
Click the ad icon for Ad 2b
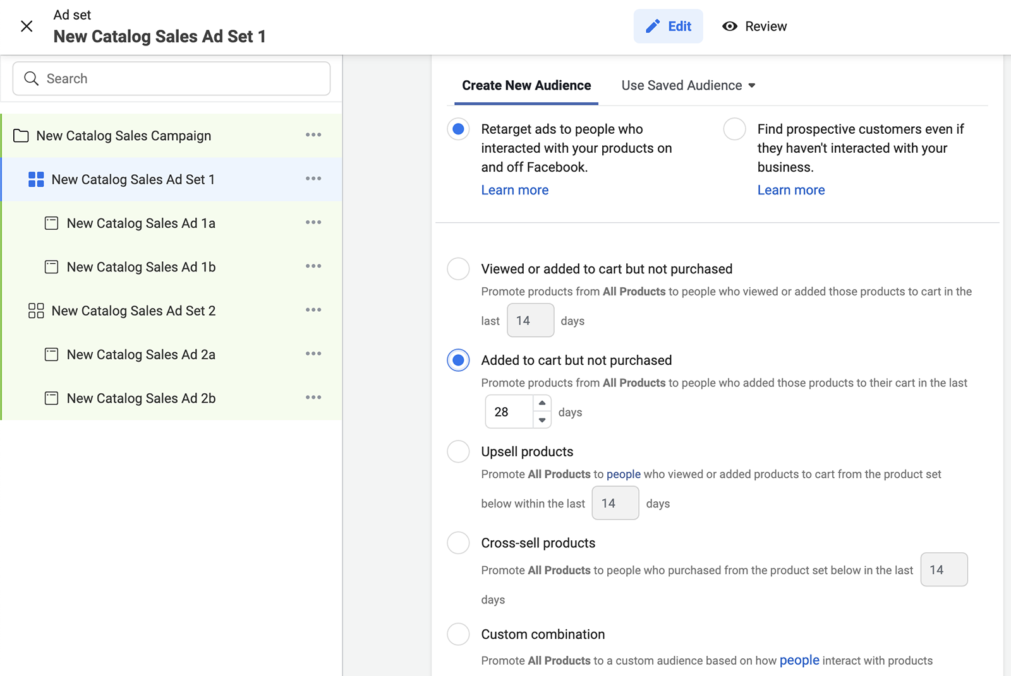click(52, 398)
